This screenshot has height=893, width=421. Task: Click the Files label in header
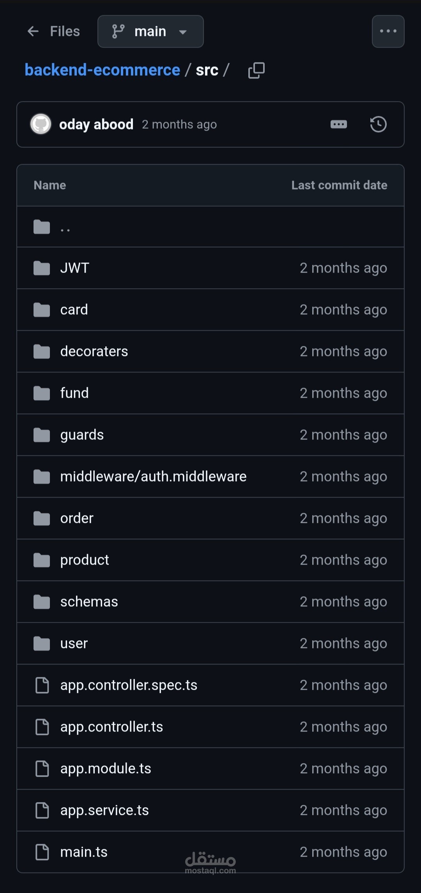65,31
